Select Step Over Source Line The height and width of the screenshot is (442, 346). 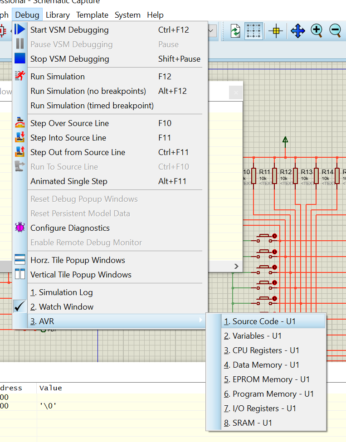(x=110, y=123)
